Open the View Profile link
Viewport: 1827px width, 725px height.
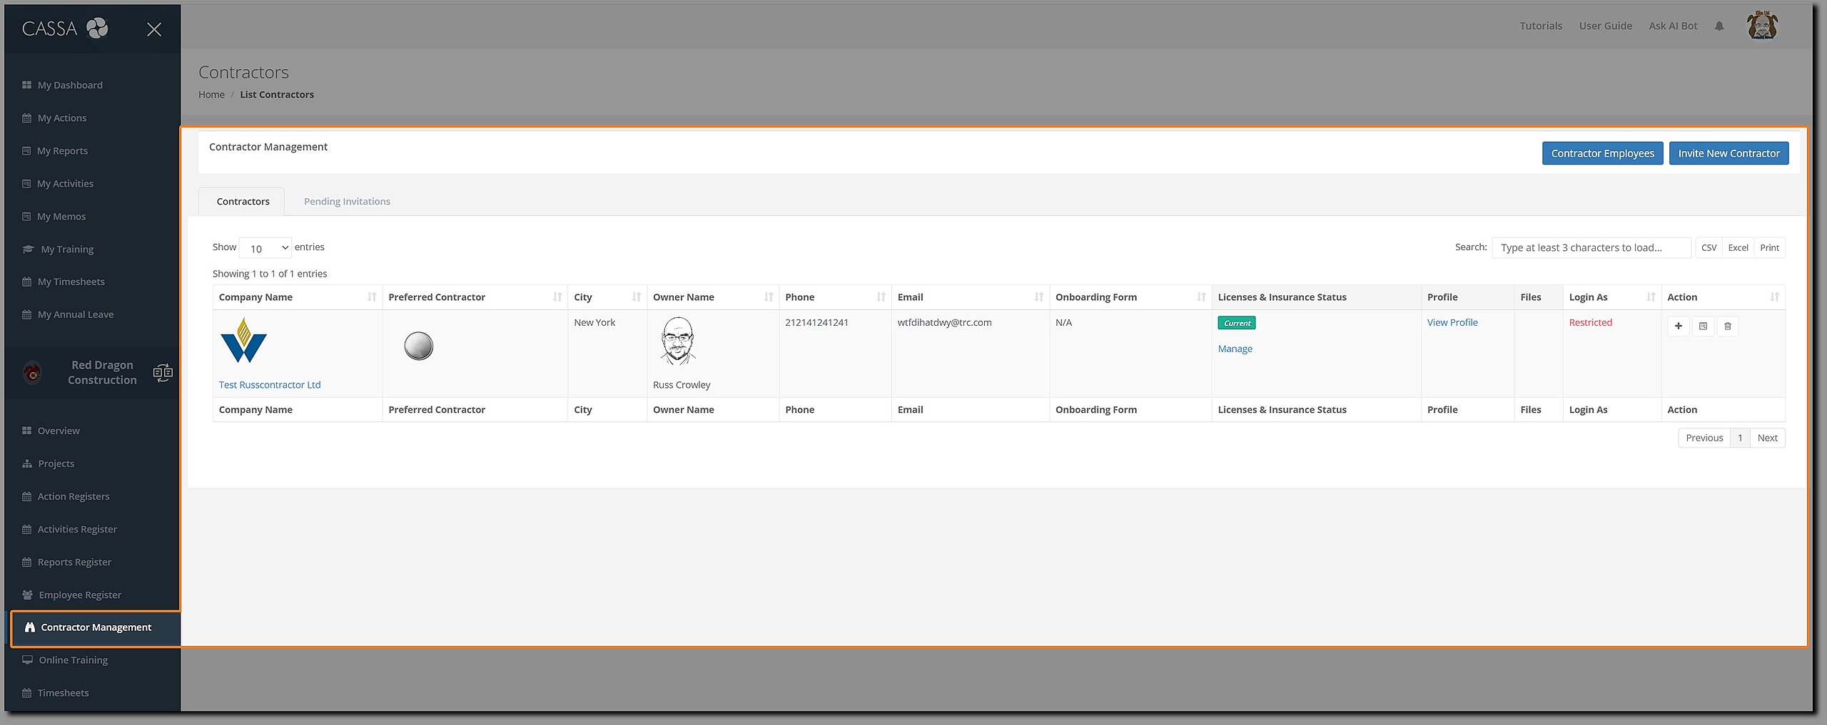tap(1452, 323)
